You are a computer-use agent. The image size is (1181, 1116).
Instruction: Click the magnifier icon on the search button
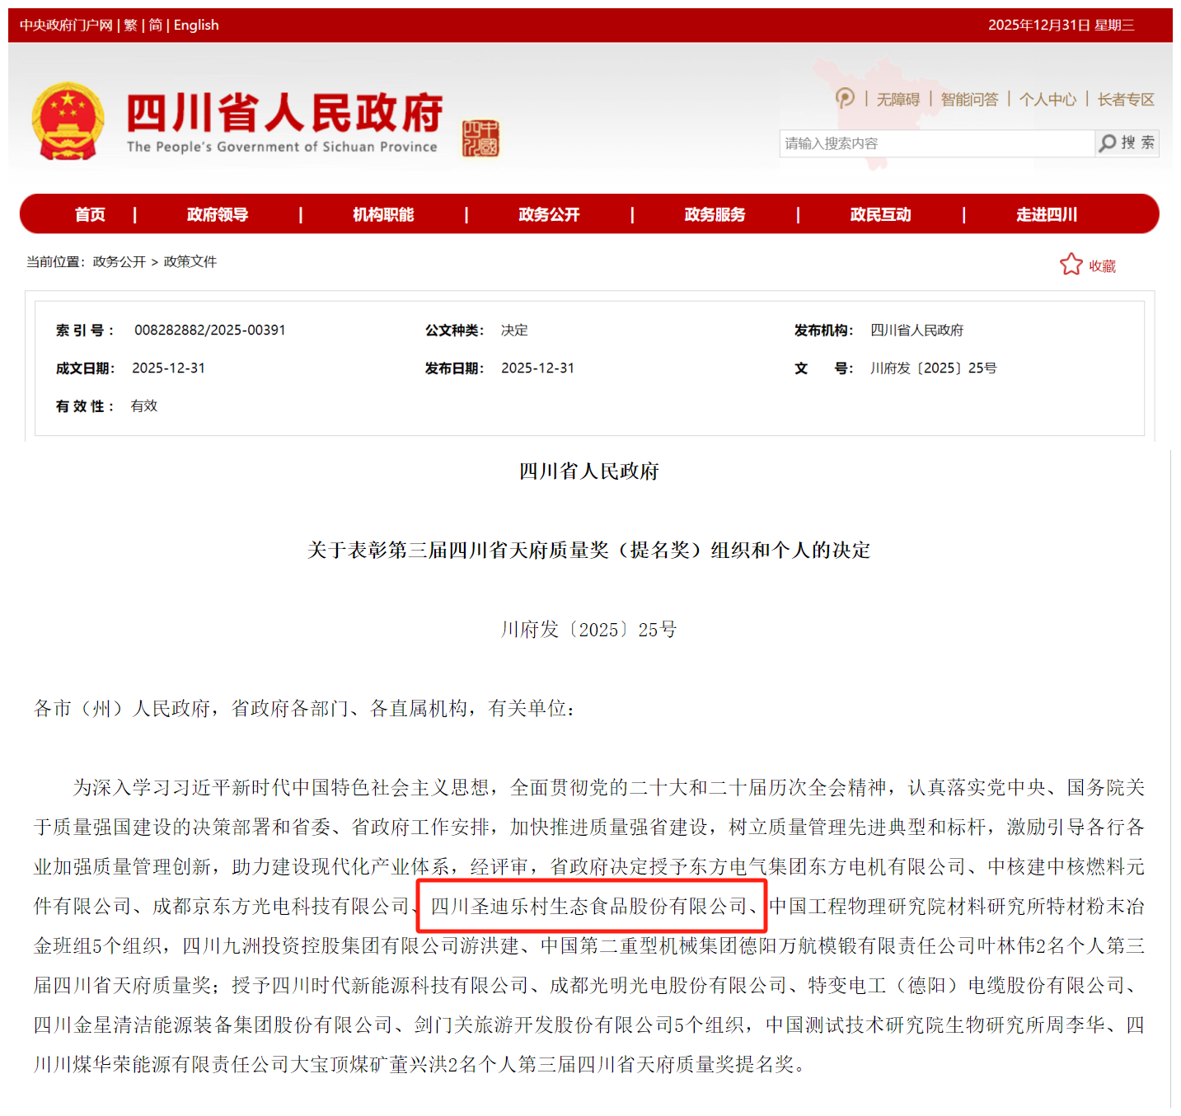(1108, 143)
